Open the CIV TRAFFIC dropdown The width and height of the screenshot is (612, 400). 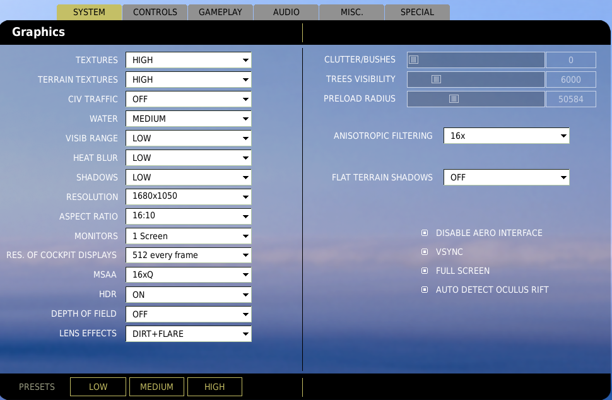tap(189, 99)
